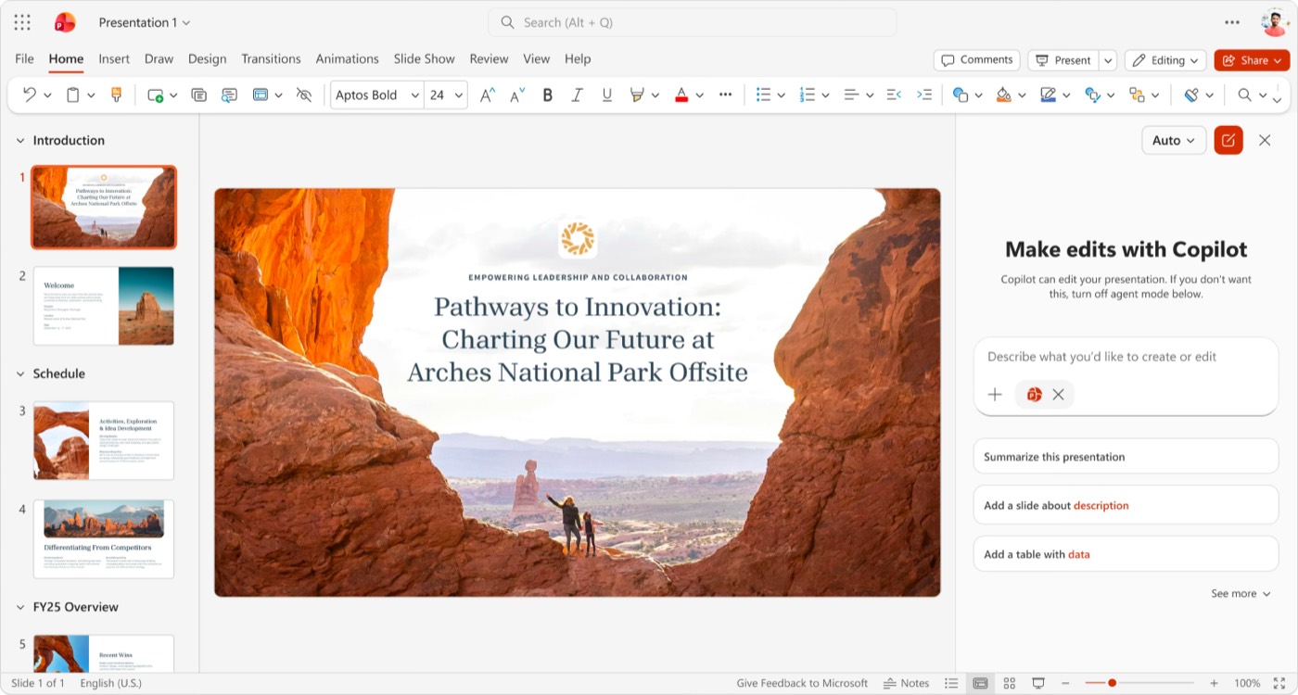Increase font size with the larger A

coord(487,95)
